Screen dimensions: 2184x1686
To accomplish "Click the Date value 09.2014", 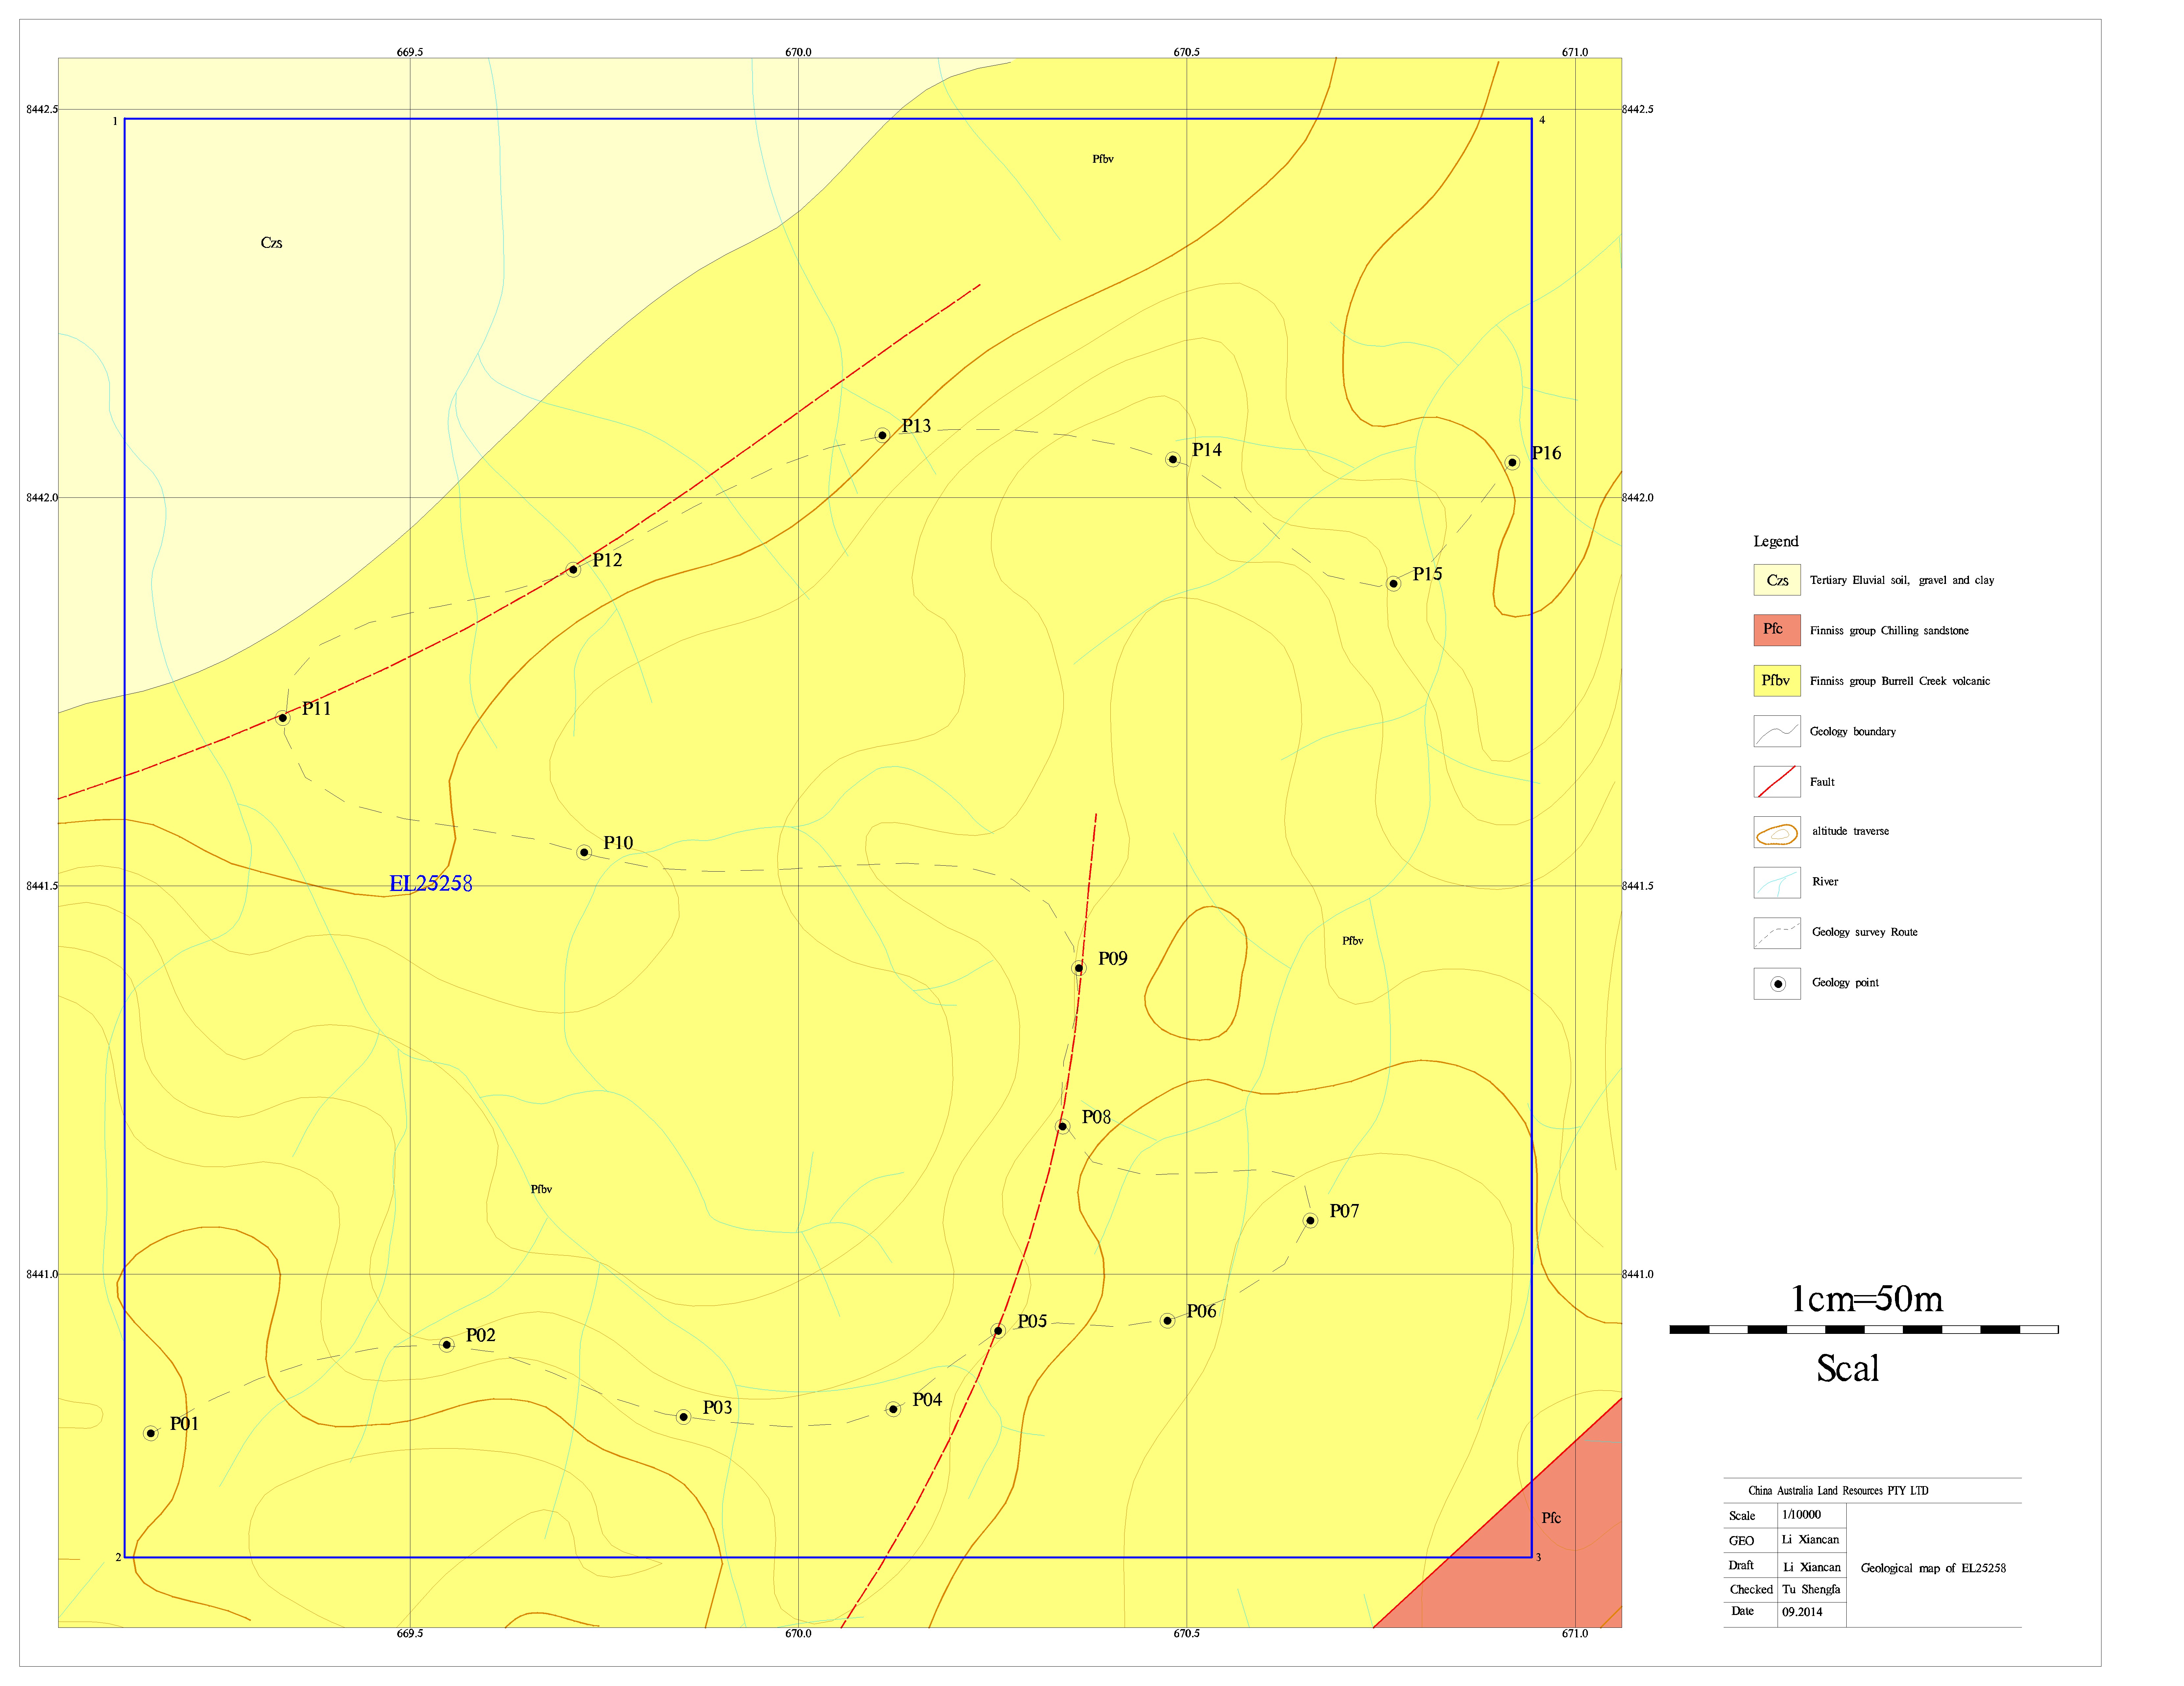I will point(1802,1612).
